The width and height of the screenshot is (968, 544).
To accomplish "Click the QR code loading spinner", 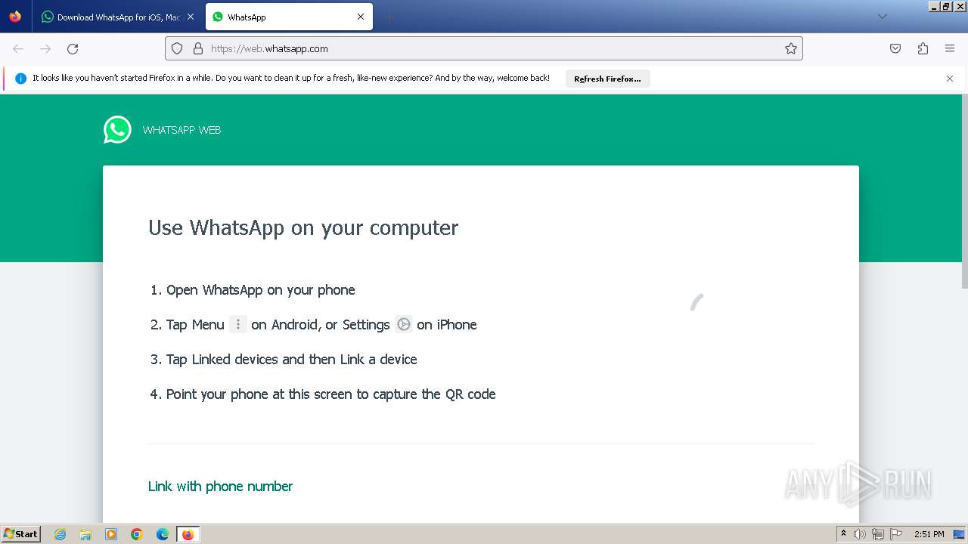I will click(697, 302).
